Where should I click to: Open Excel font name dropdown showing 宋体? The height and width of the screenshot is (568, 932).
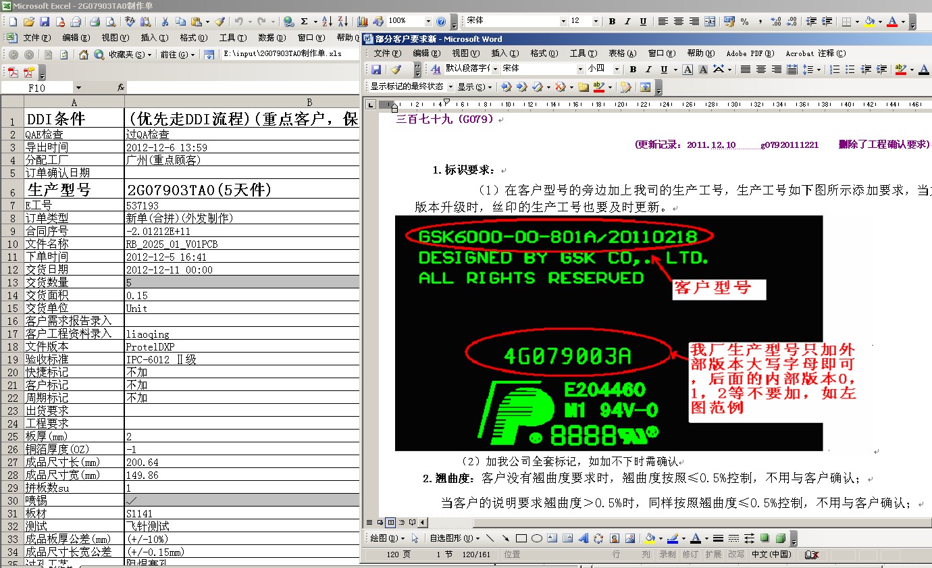563,21
